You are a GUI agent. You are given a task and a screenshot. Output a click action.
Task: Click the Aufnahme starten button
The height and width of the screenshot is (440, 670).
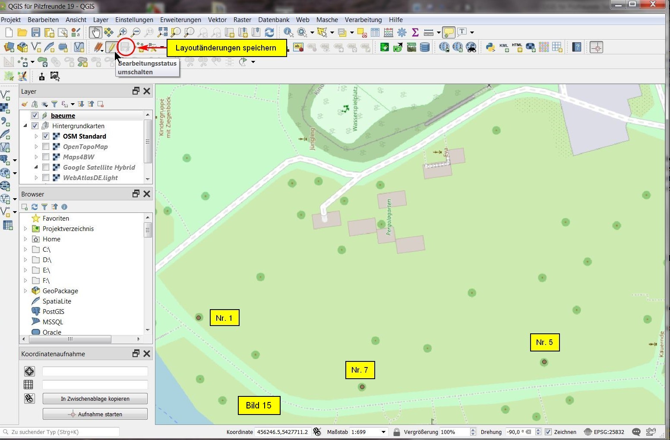click(95, 414)
